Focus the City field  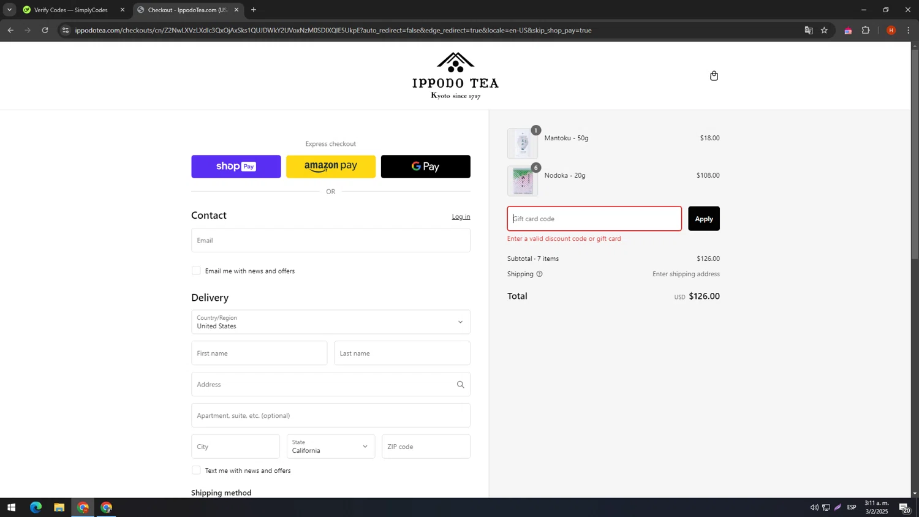[x=235, y=447]
